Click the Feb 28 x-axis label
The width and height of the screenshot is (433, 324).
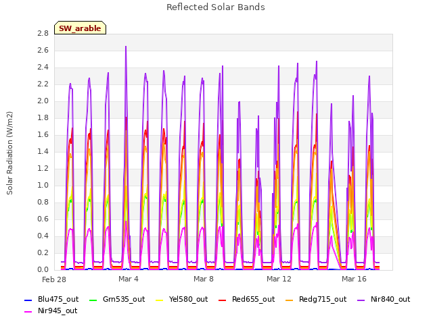pyautogui.click(x=54, y=279)
